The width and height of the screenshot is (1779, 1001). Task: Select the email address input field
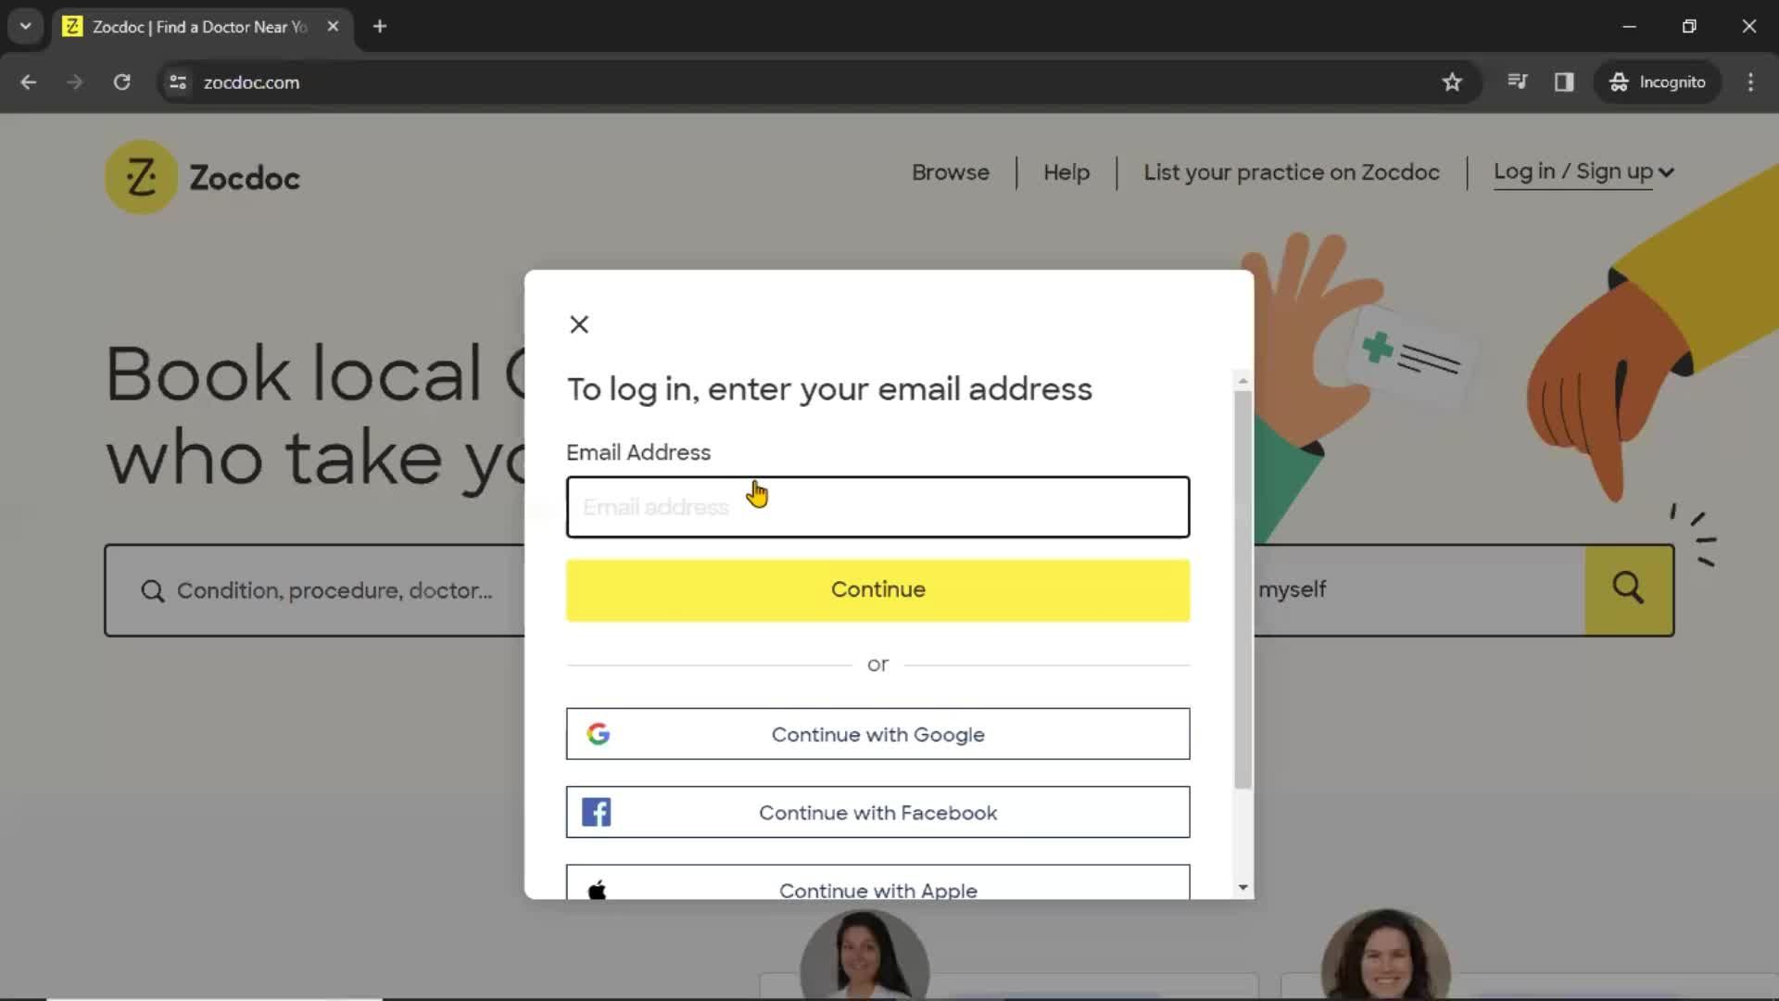[877, 506]
